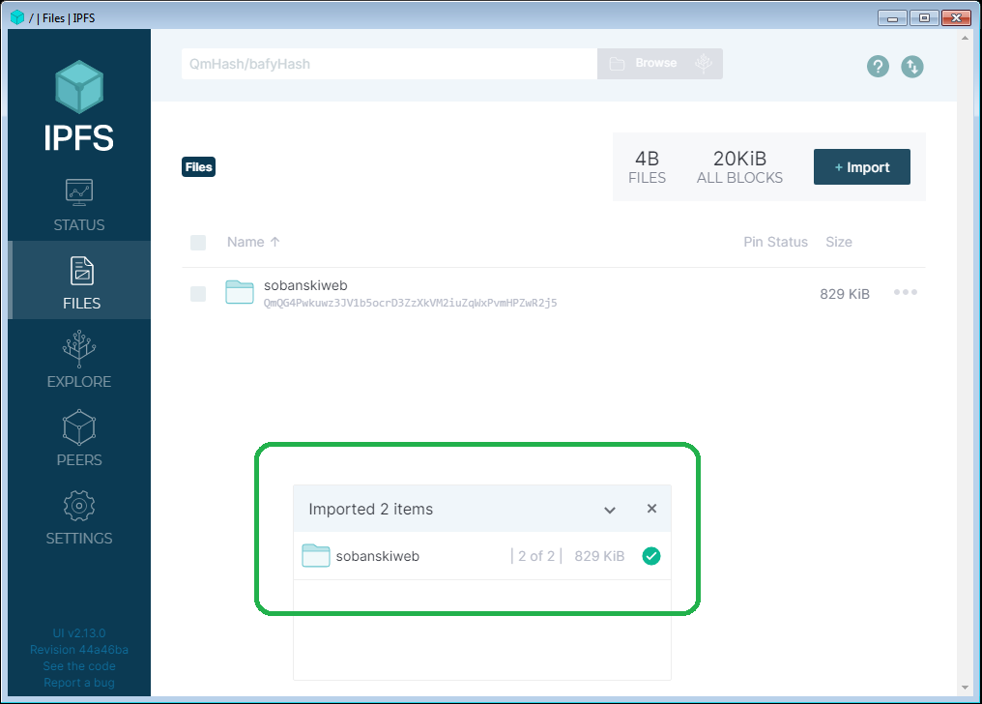982x704 pixels.
Task: Open the Status page icon
Action: pos(79,192)
